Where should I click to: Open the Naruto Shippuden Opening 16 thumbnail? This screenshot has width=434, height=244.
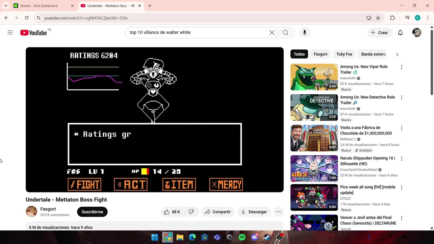[x=314, y=168]
